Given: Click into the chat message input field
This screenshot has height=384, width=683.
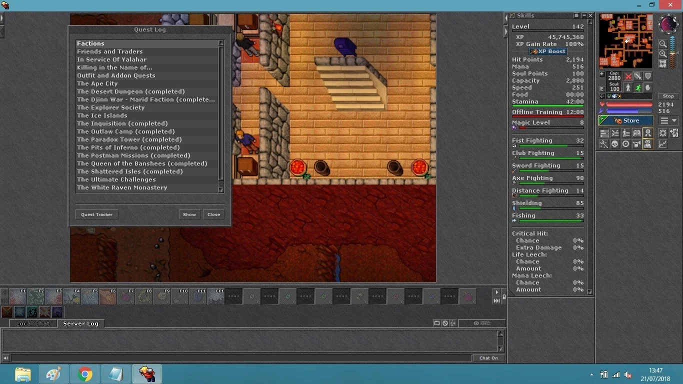Looking at the screenshot, I should click(x=241, y=358).
